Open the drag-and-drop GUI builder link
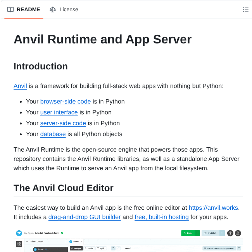This screenshot has height=252, width=252. point(85,217)
